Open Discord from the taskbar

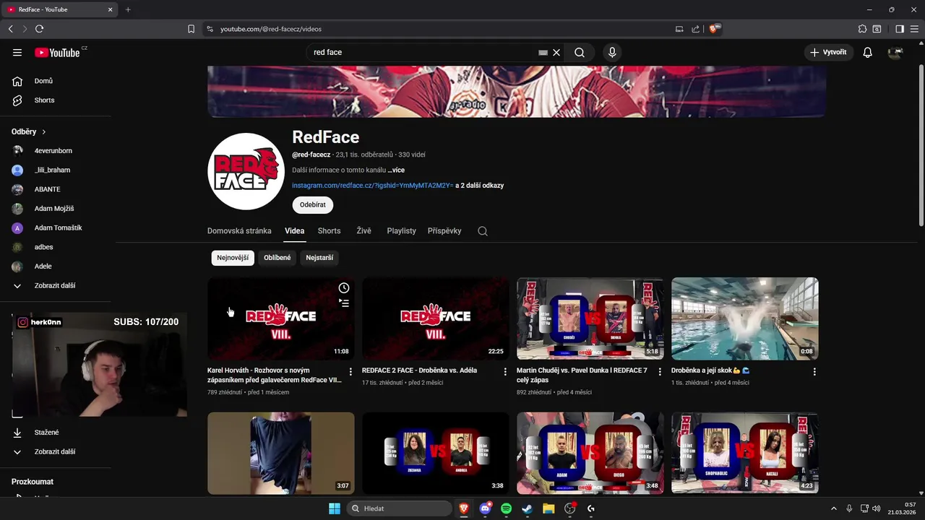[x=485, y=508]
